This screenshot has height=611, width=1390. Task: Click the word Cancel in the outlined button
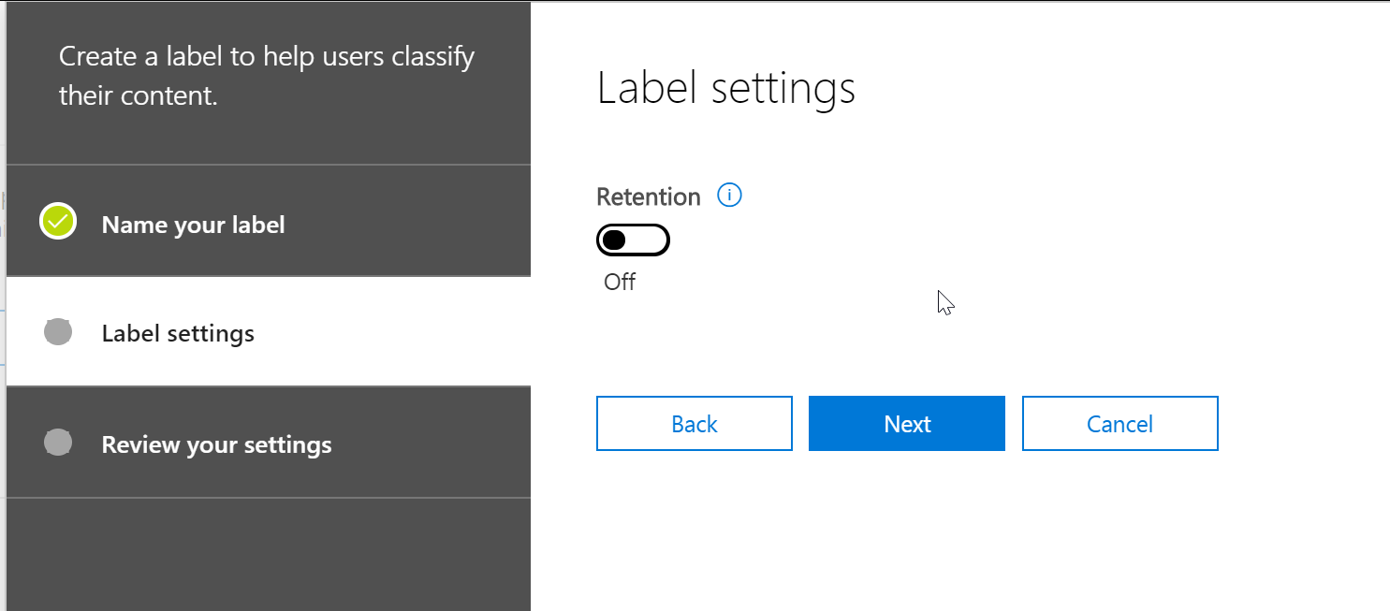tap(1119, 424)
